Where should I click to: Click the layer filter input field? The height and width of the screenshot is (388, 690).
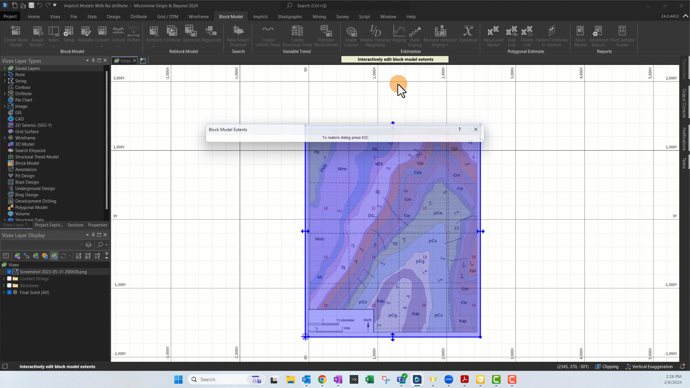[x=41, y=245]
